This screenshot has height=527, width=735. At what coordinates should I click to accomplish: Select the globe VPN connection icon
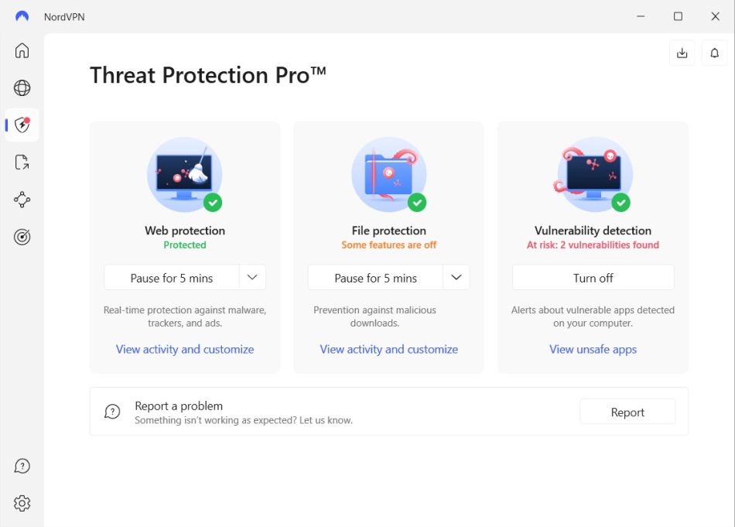pyautogui.click(x=22, y=87)
